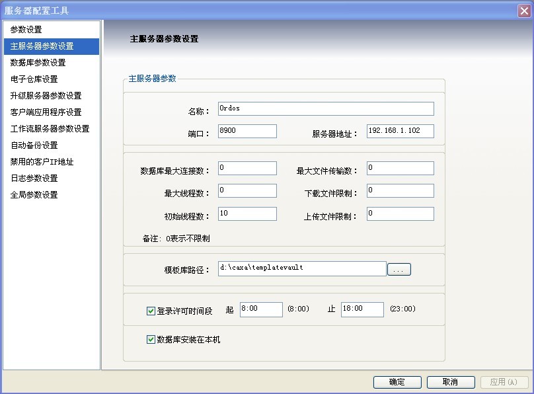
Task: Toggle 登录许可时间段 checkbox
Action: pos(151,311)
